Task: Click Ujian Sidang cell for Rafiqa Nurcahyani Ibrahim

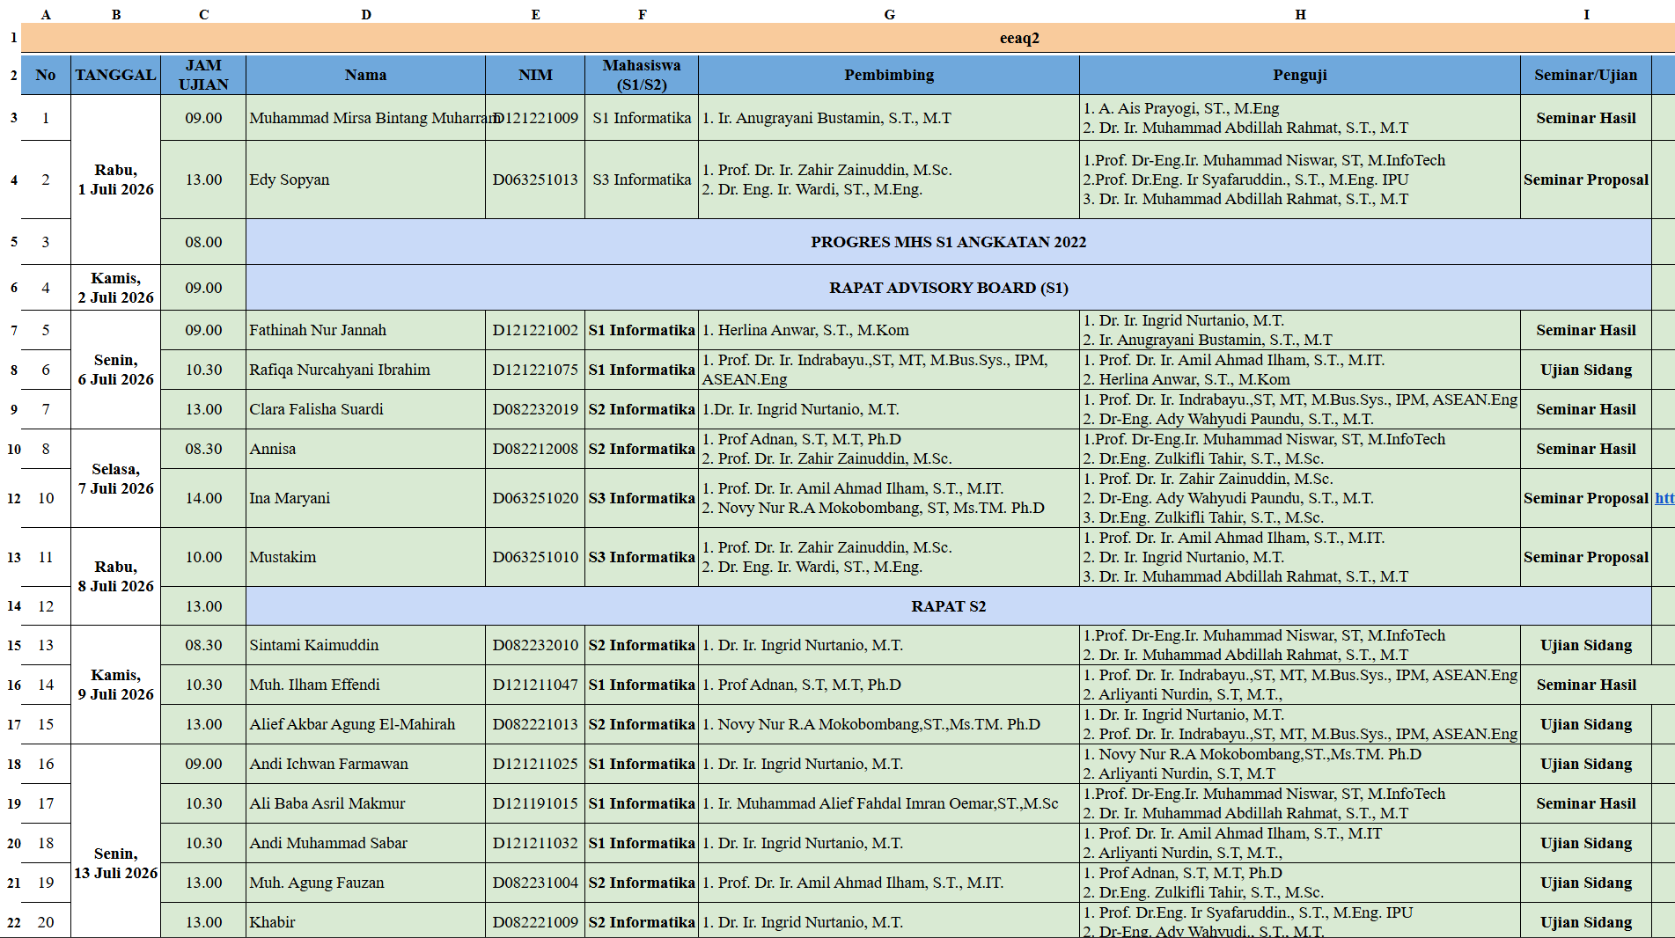Action: (1586, 370)
